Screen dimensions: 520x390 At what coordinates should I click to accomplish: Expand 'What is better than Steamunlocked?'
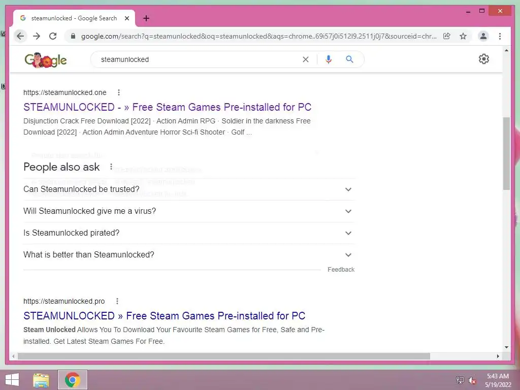click(x=189, y=255)
